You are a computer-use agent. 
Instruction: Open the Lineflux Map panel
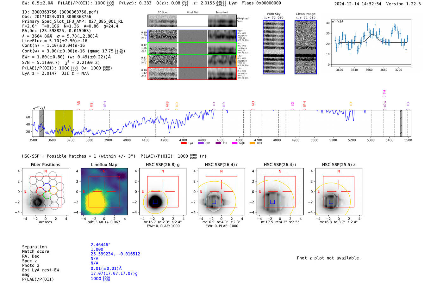point(104,192)
